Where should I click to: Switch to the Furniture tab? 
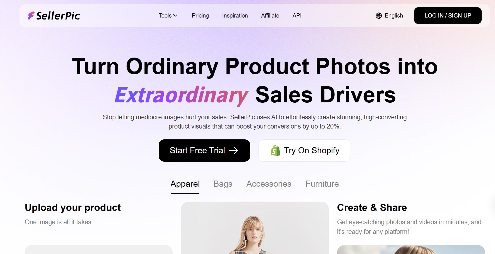click(x=322, y=184)
